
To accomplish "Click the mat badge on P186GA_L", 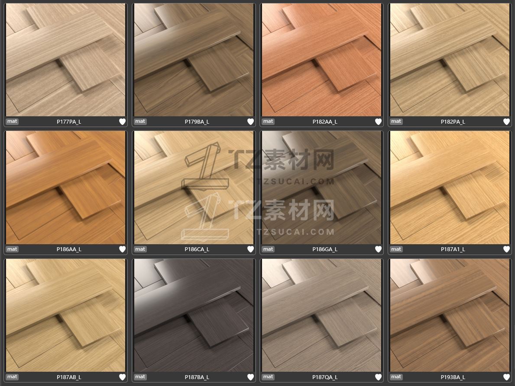I will (268, 249).
